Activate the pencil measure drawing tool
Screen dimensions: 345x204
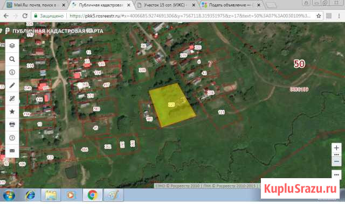(x=12, y=86)
